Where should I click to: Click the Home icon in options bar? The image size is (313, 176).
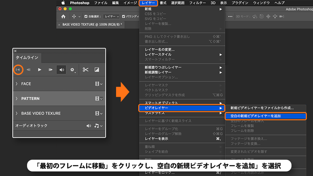pos(63,16)
